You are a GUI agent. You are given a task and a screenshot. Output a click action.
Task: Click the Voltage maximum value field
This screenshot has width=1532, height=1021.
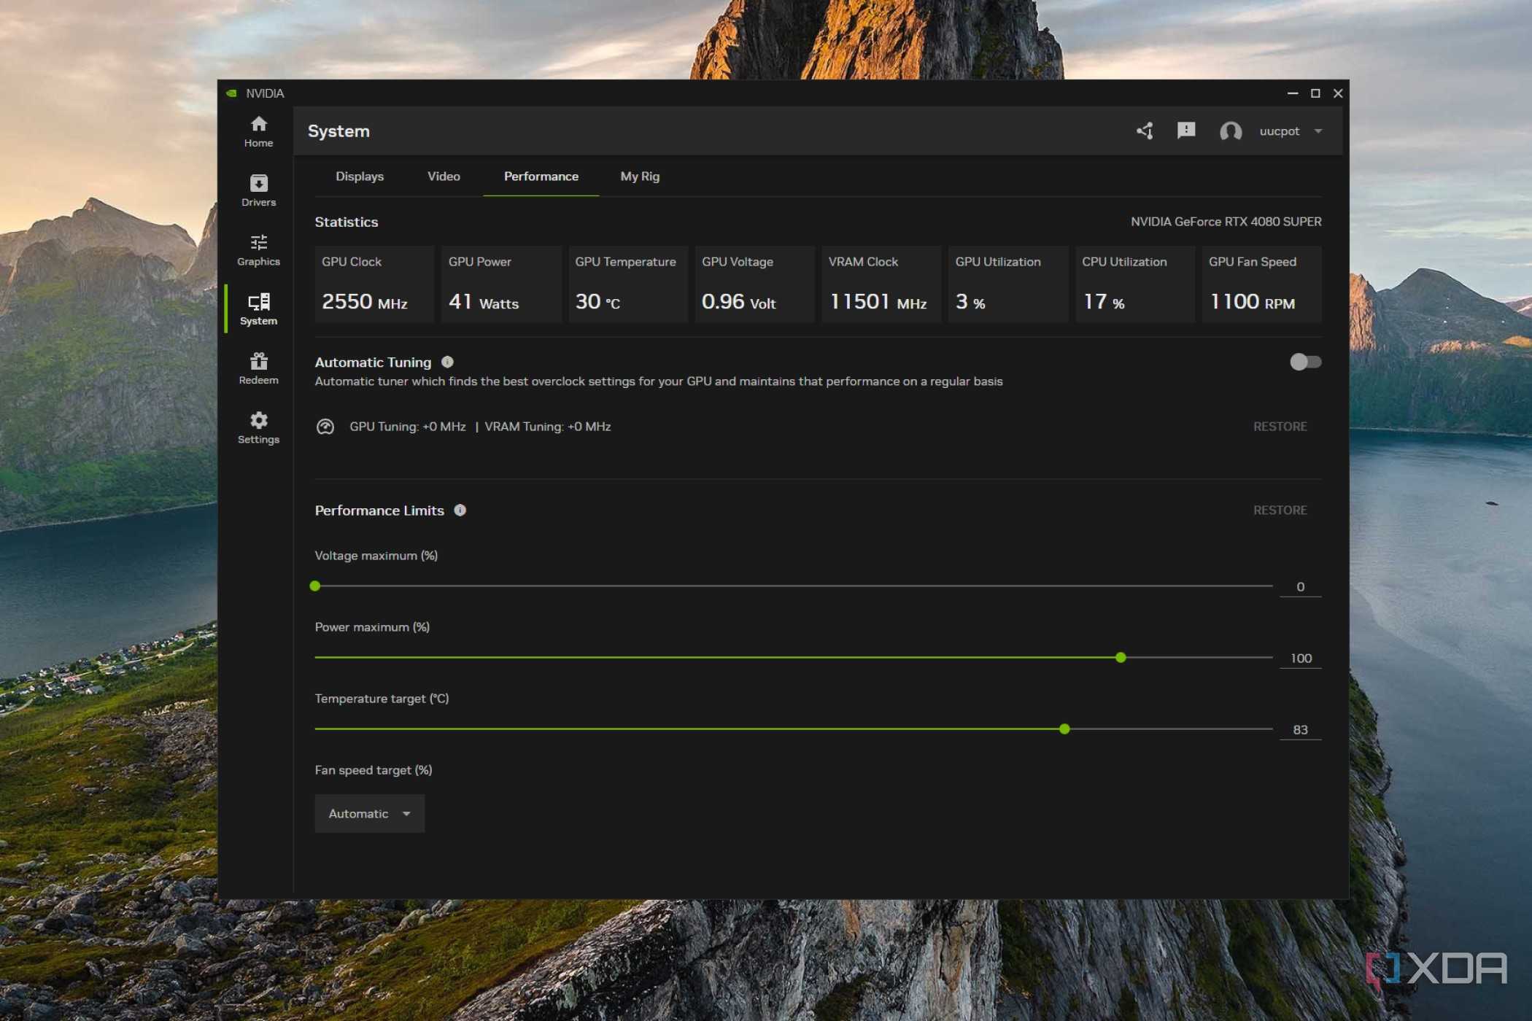[x=1300, y=587]
